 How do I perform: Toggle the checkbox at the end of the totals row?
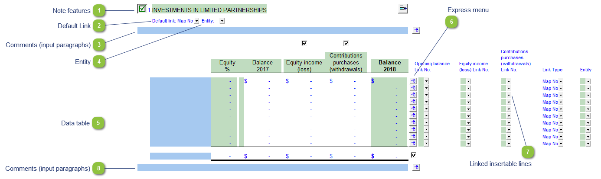[414, 155]
